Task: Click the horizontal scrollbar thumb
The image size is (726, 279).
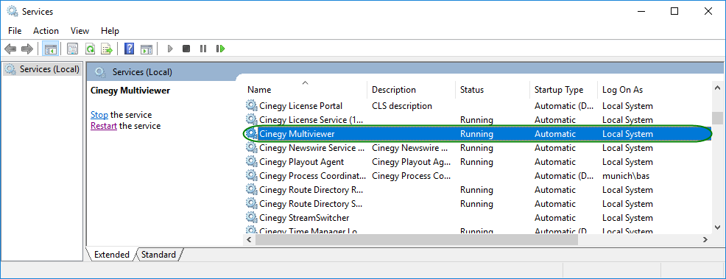Action: coord(416,240)
